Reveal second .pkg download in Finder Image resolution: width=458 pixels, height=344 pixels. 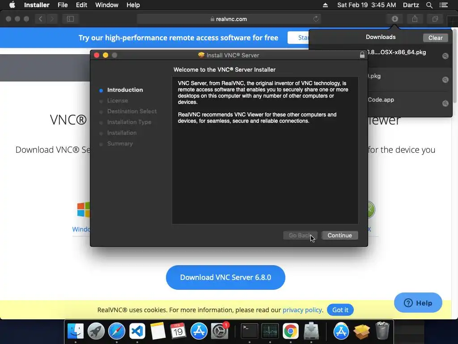pyautogui.click(x=445, y=80)
